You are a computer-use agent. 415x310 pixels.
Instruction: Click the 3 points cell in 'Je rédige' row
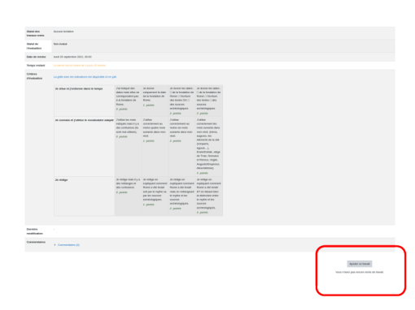tap(209, 196)
